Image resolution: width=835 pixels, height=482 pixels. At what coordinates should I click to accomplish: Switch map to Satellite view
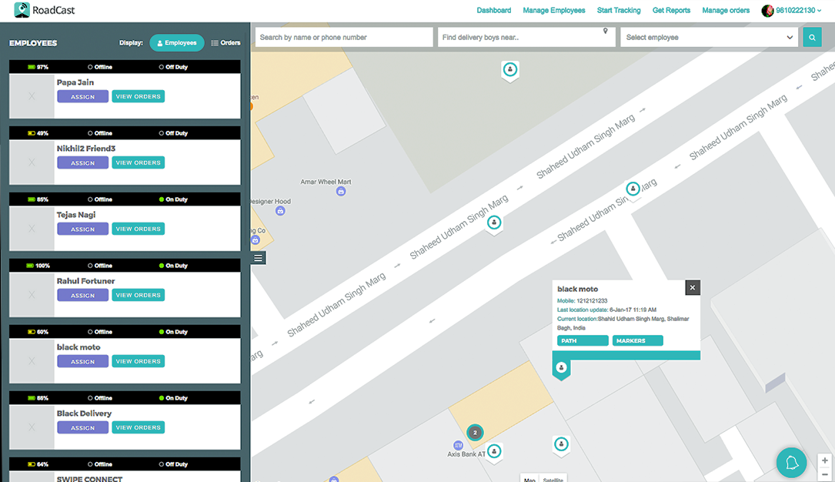click(553, 479)
